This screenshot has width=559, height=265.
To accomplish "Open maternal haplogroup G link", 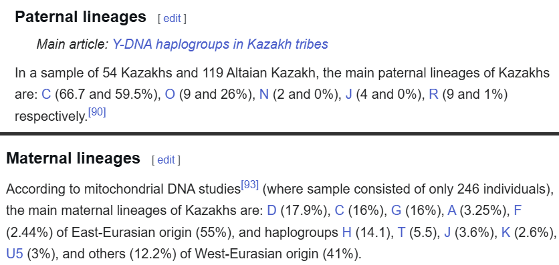I will tap(397, 211).
